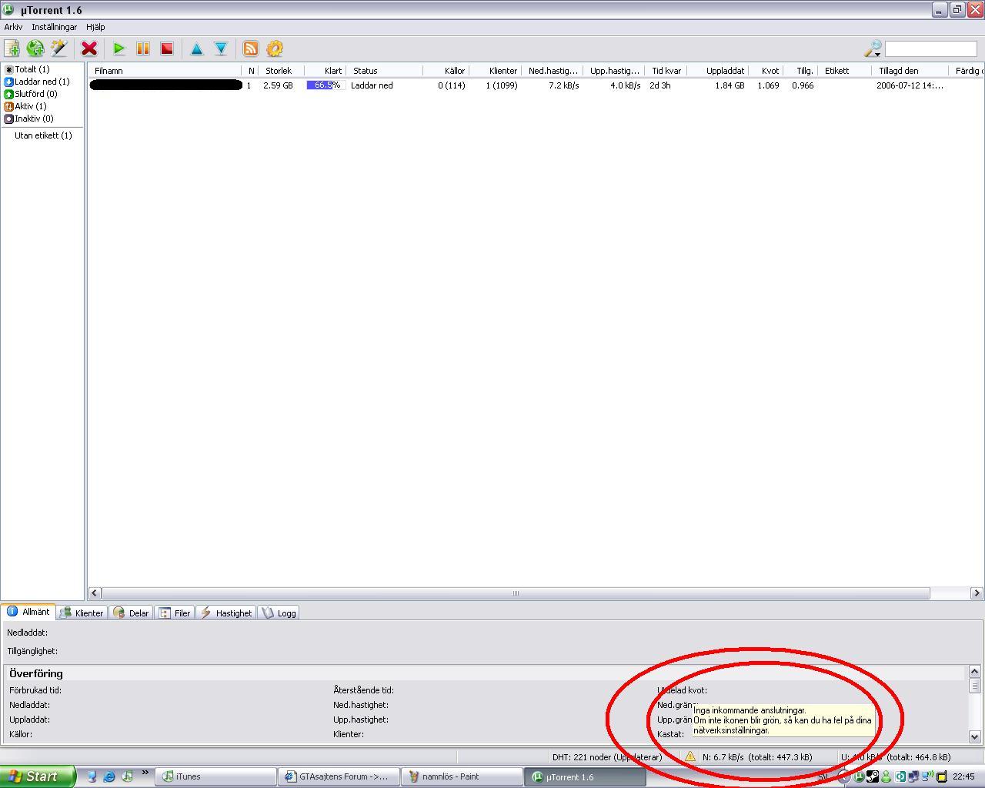Image resolution: width=985 pixels, height=788 pixels.
Task: Remove torrent with the red X icon
Action: pos(89,48)
